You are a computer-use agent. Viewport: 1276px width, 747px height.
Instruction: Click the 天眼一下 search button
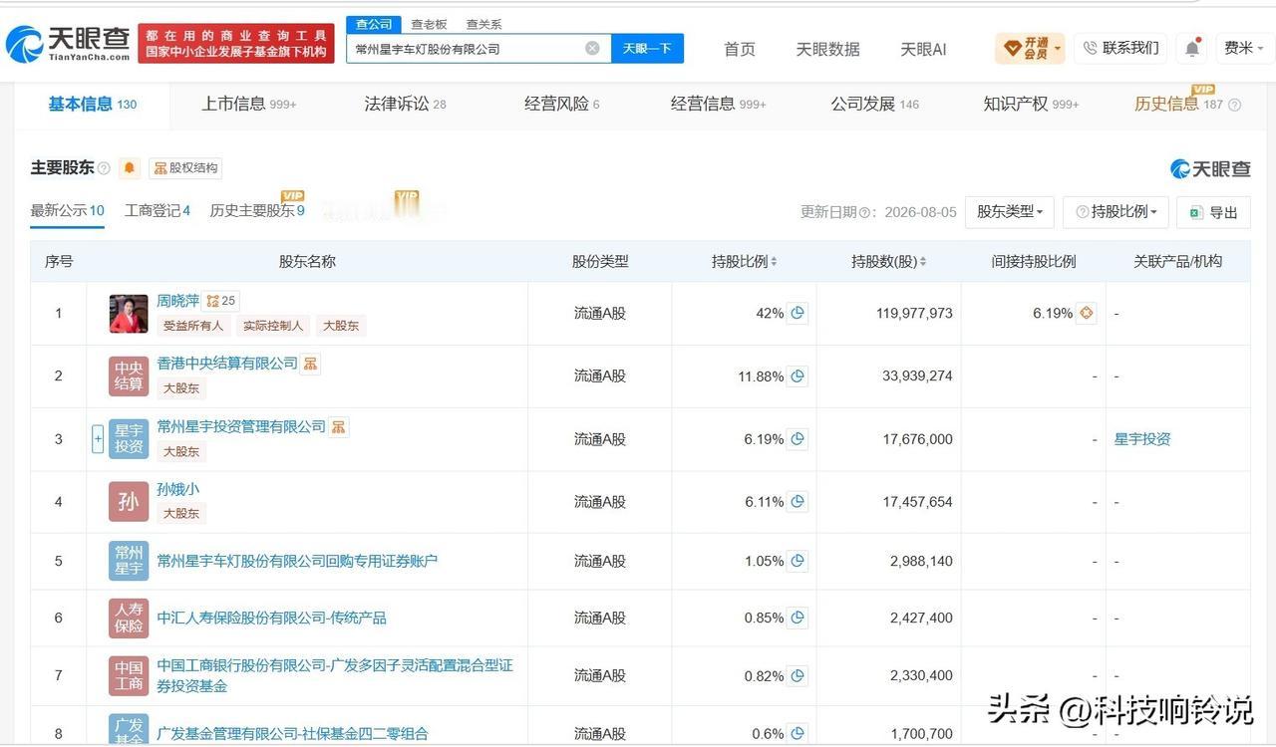pos(647,48)
